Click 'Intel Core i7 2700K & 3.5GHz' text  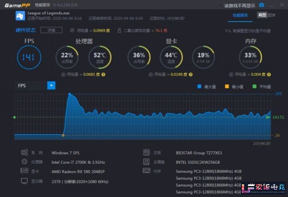(78, 162)
